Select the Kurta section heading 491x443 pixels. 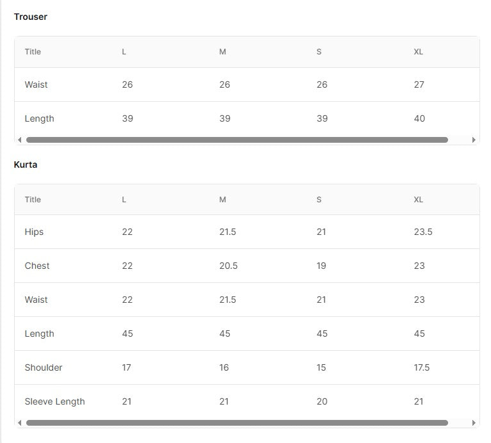point(26,165)
